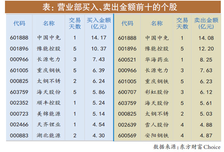Select the sell amount 12.20
This screenshot has width=224, height=152.
coord(205,48)
